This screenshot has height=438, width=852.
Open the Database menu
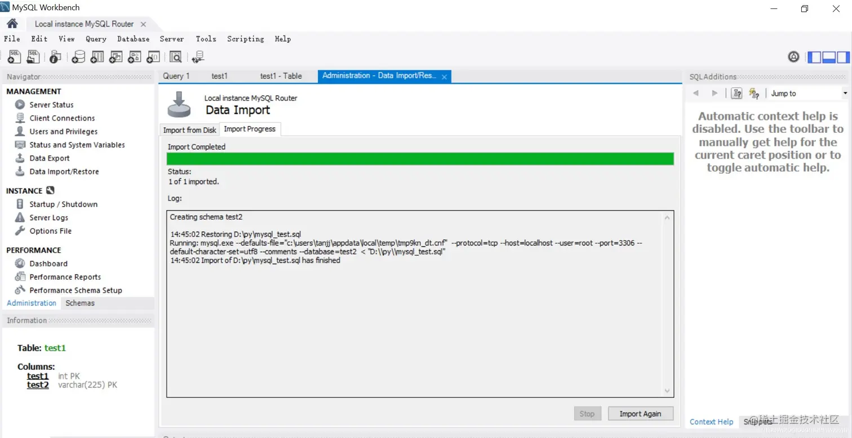pos(134,39)
